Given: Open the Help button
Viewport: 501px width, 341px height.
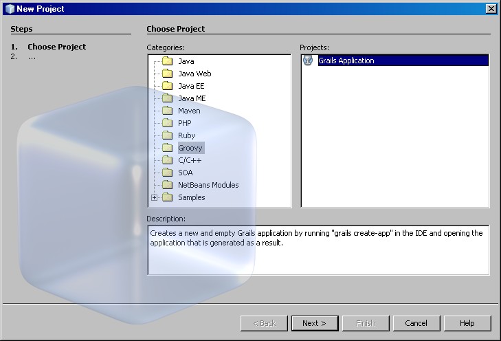Looking at the screenshot, I should pos(467,323).
